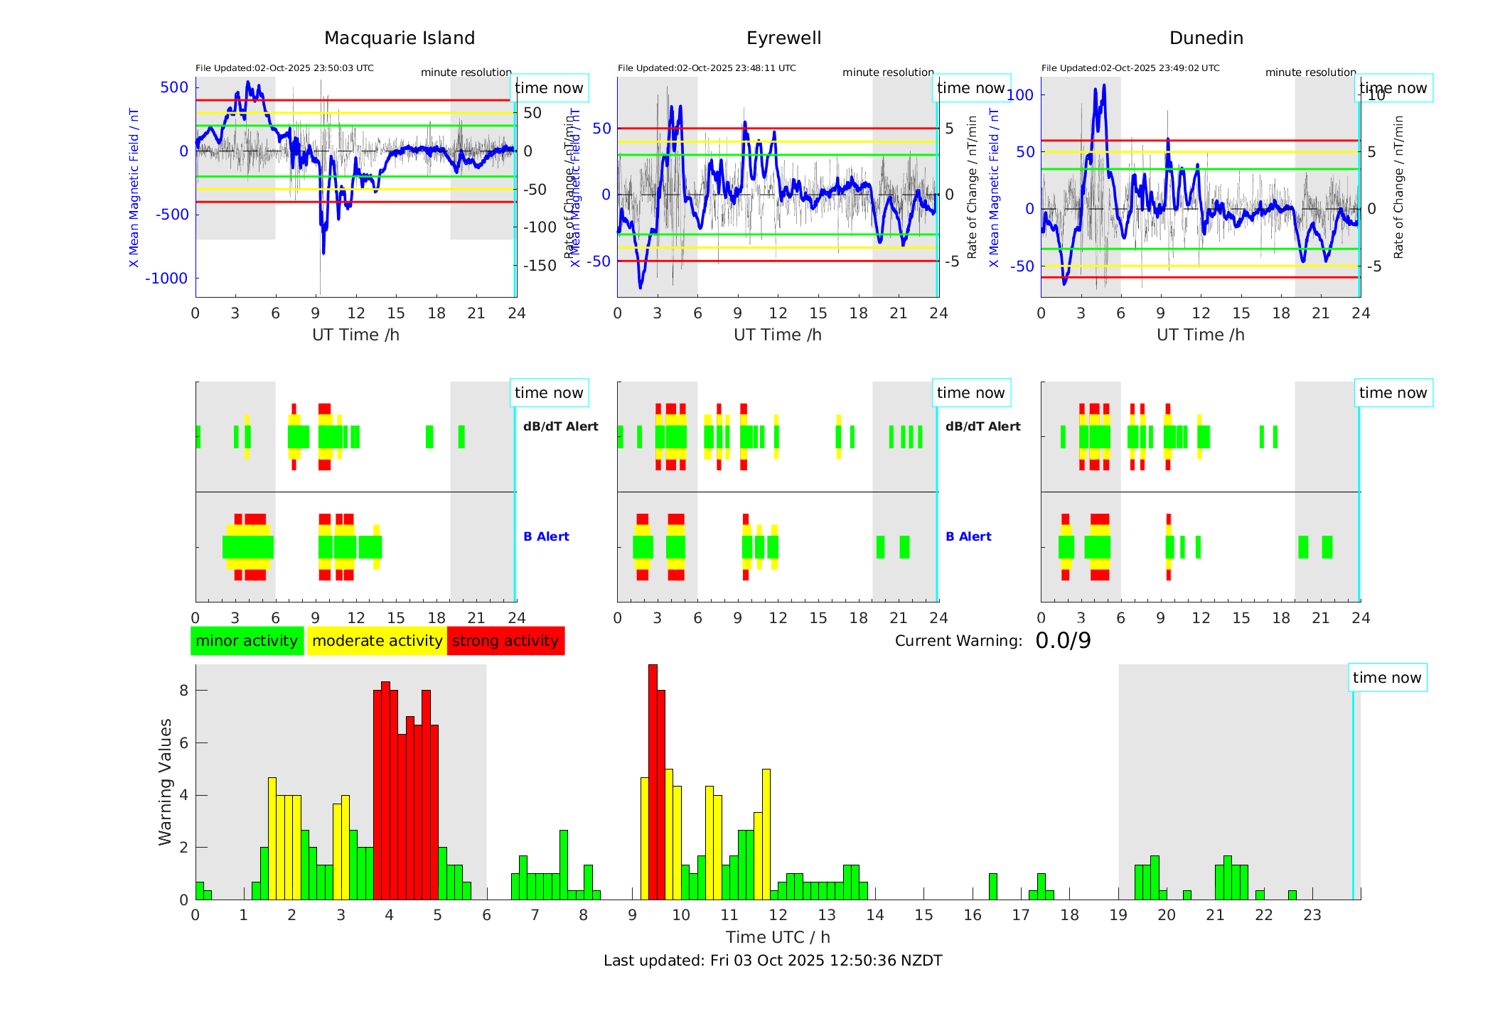
Task: Click the Time UTC / h axis label
Action: click(x=778, y=937)
